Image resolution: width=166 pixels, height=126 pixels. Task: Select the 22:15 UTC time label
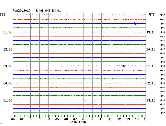click(x=151, y=83)
